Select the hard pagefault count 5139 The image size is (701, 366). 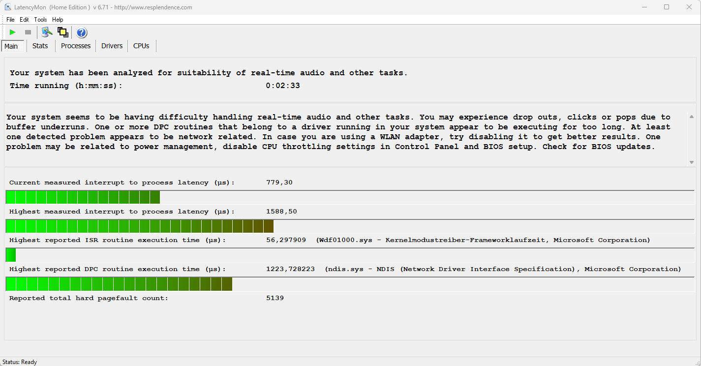point(275,298)
